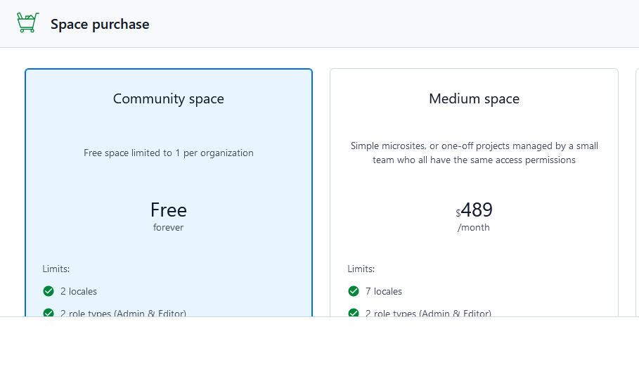The width and height of the screenshot is (639, 379).
Task: Select the Community space plan card title
Action: (x=168, y=98)
